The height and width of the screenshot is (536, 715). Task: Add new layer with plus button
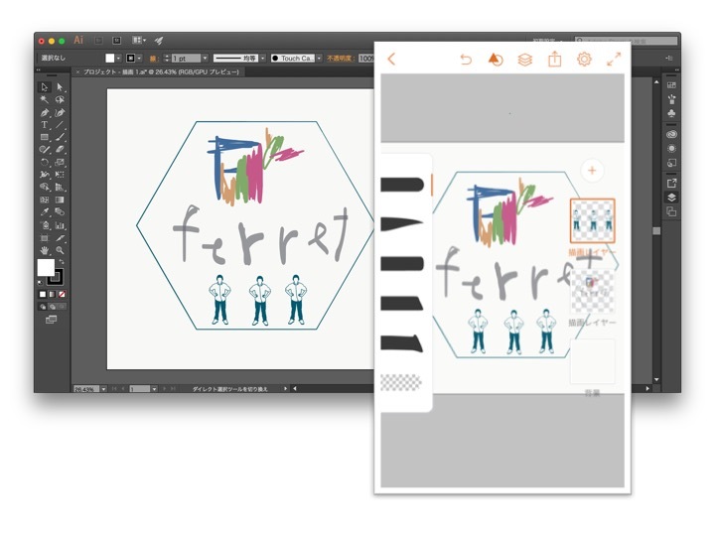592,171
